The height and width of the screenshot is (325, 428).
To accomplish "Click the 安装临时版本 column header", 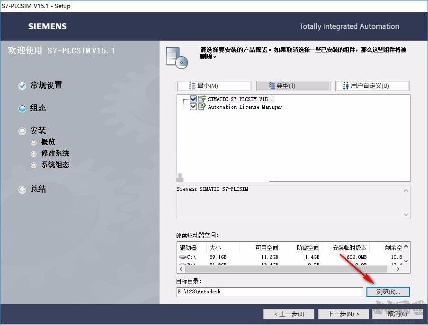I will 349,248.
